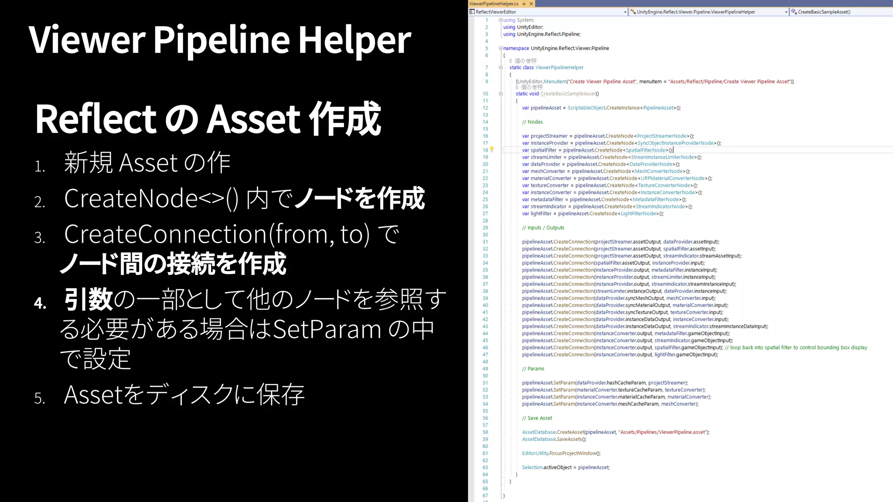Pin the ViewerPipelineHelper.cs tab

pos(524,3)
